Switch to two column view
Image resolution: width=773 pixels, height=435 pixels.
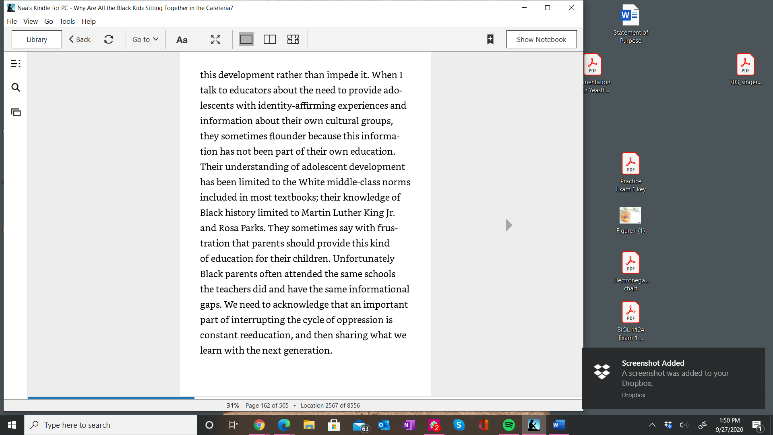coord(270,39)
